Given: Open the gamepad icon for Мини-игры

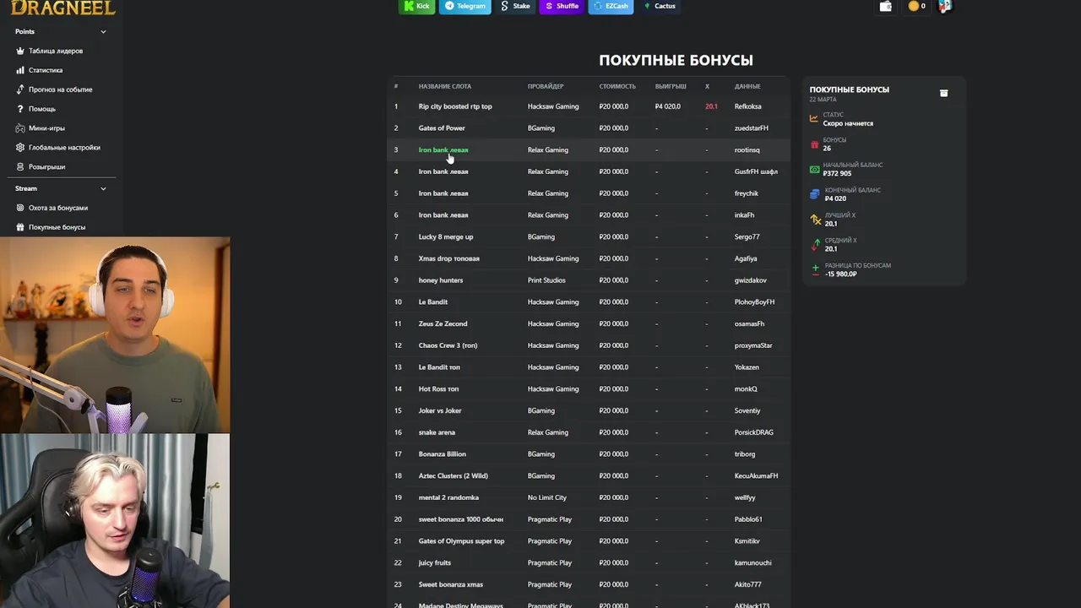Looking at the screenshot, I should [x=20, y=128].
